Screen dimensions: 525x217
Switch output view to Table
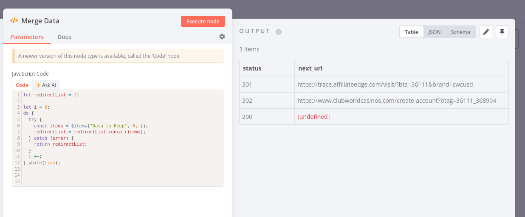tap(411, 32)
